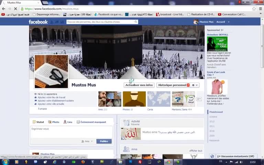
Task: Click the Mustos Mus avatar in the header
Action: [x=196, y=22]
